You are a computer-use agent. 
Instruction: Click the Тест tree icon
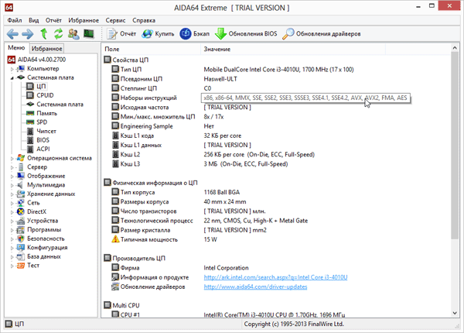coord(21,266)
